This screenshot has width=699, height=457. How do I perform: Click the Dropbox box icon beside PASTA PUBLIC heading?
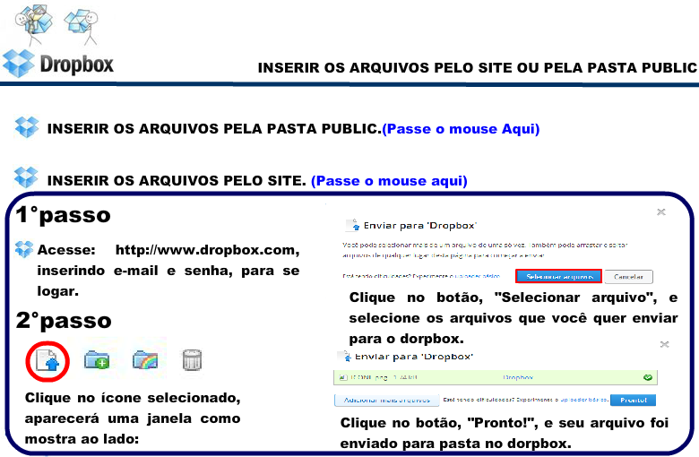tap(27, 127)
